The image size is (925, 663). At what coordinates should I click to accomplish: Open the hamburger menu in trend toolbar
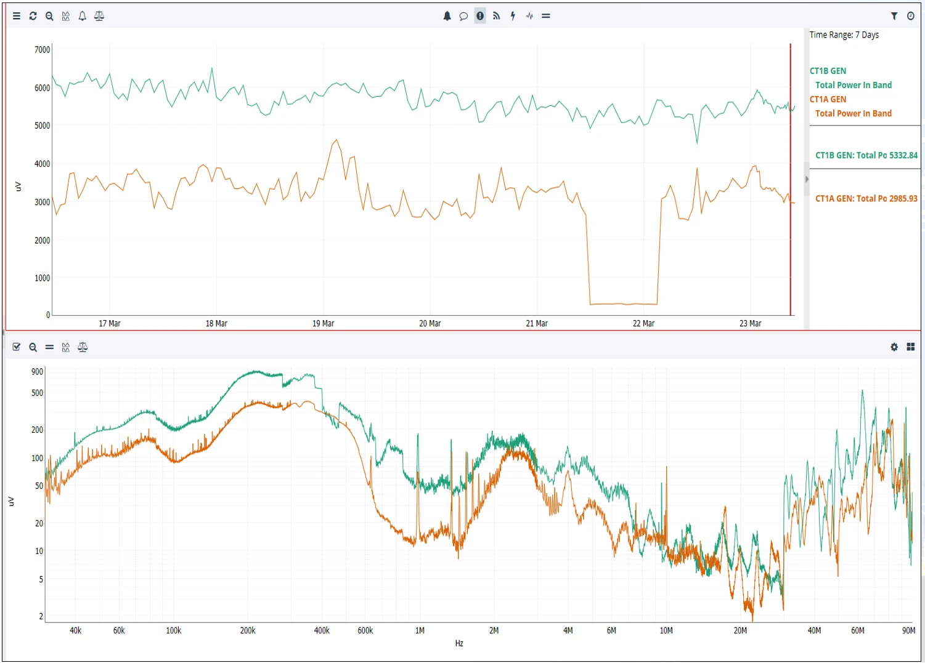[x=17, y=16]
